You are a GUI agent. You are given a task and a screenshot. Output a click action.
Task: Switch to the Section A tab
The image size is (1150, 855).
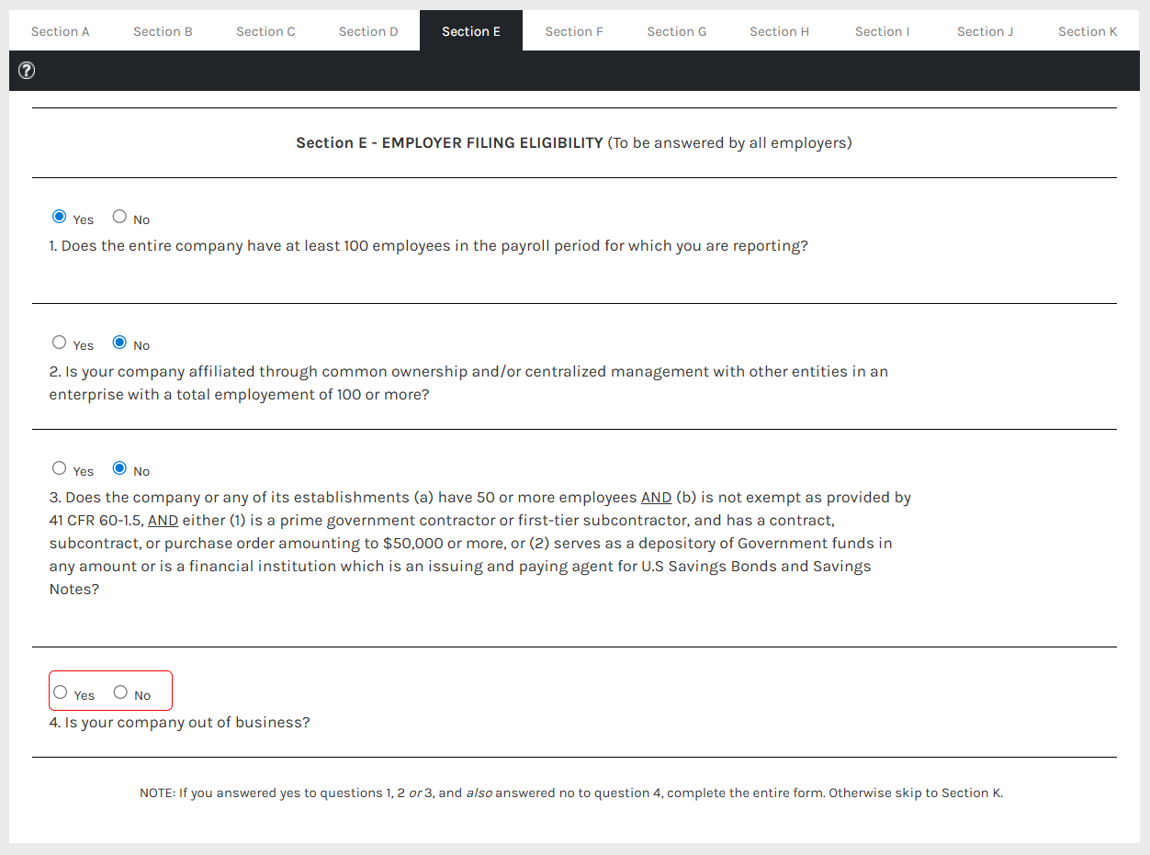tap(61, 31)
